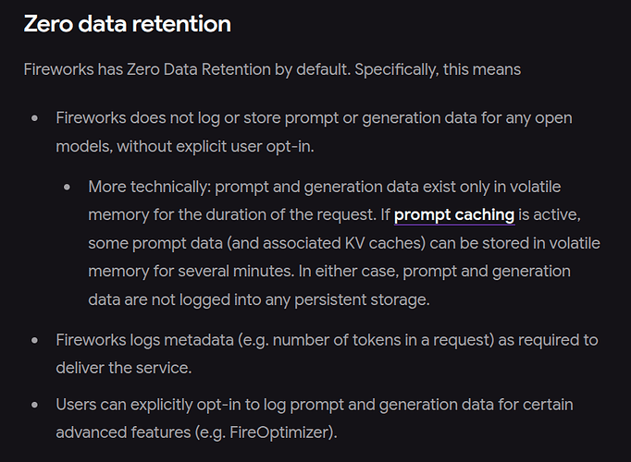631x462 pixels.
Task: Click the "More technically" sub-bullet paragraph
Action: click(342, 244)
